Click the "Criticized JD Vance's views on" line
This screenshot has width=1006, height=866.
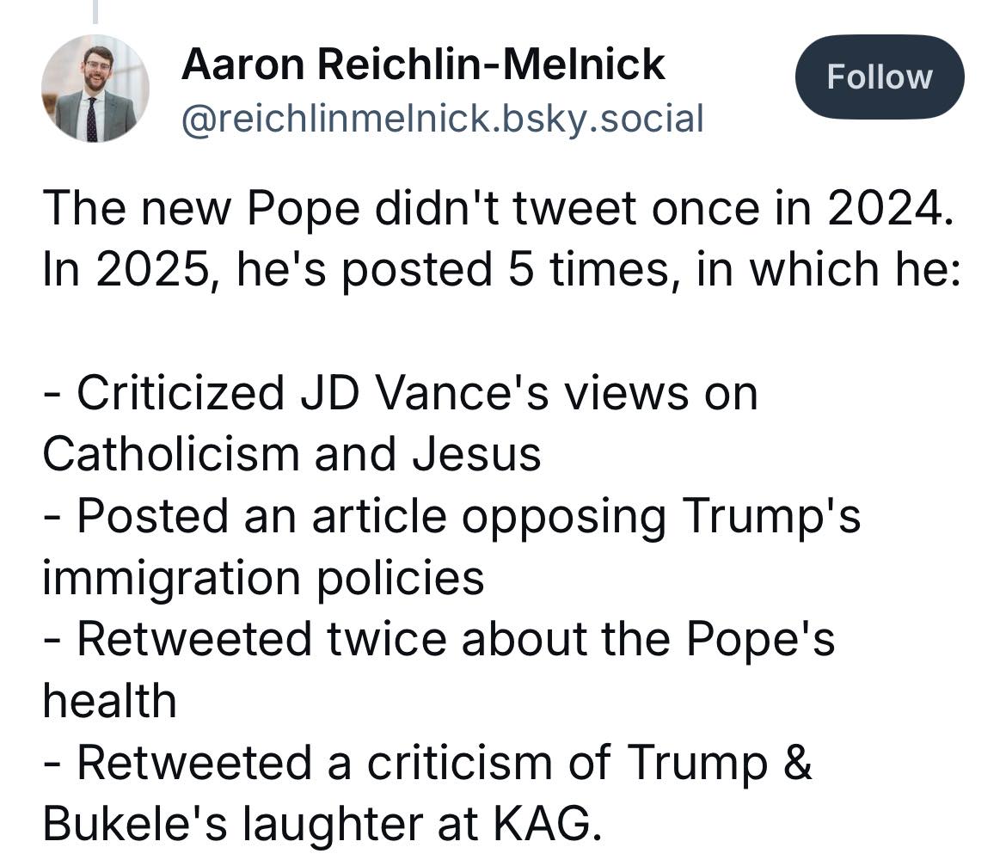(400, 393)
